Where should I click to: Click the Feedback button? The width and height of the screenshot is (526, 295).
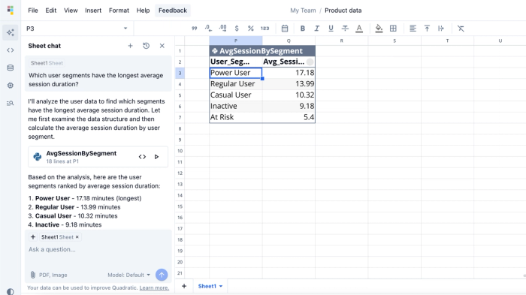pos(173,11)
